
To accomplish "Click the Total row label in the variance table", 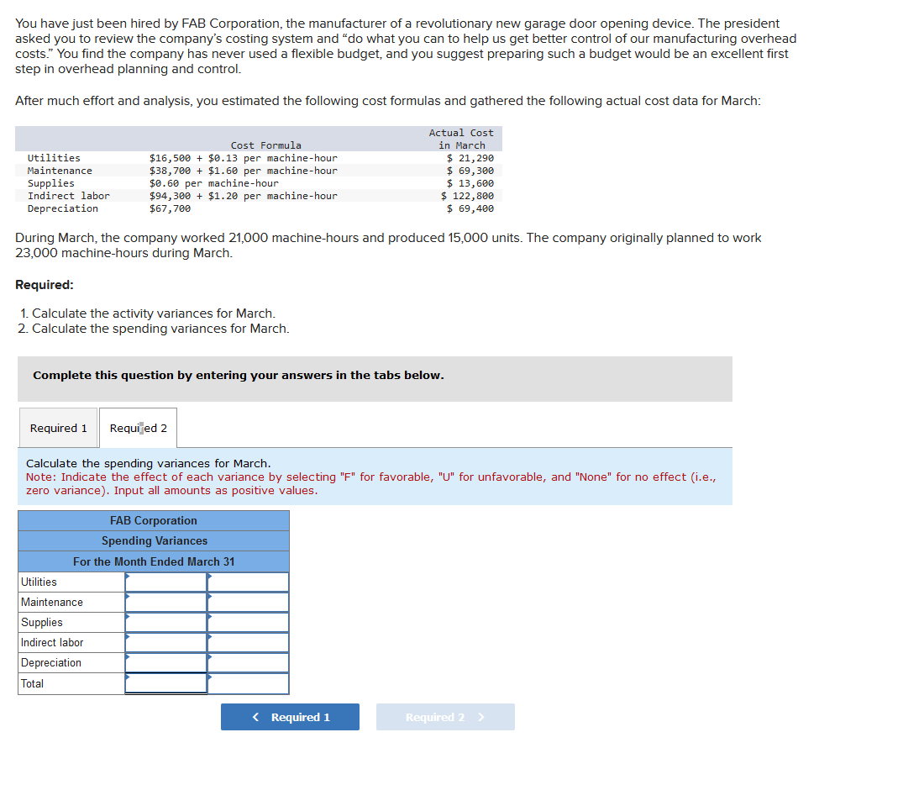I will point(32,683).
